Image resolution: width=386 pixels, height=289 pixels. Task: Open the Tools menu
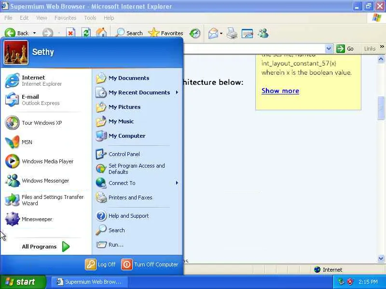point(90,18)
